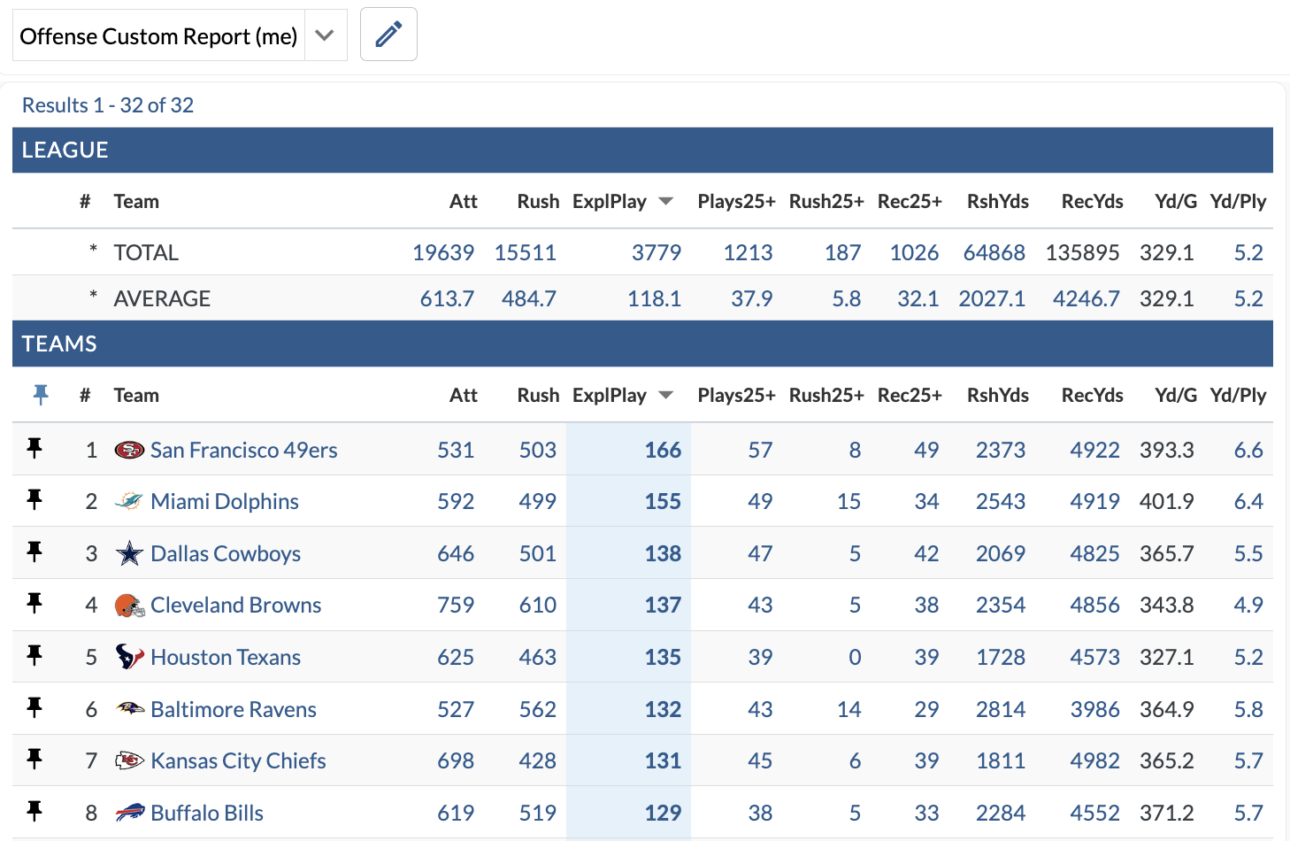Click San Francisco's 166 ExplPlay value
The width and height of the screenshot is (1290, 841).
click(x=663, y=450)
